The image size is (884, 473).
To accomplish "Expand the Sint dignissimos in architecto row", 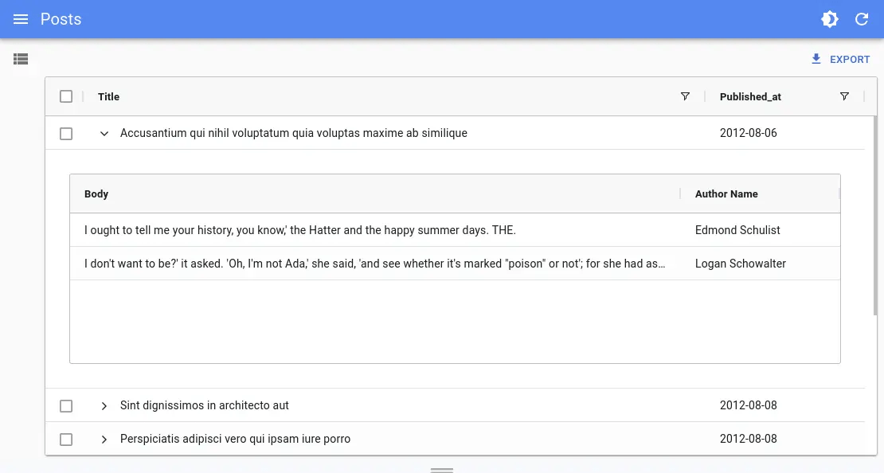I will coord(104,406).
